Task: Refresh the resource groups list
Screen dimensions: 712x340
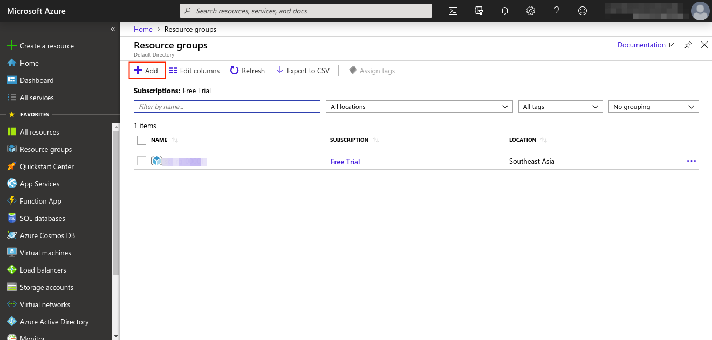Action: pos(248,71)
